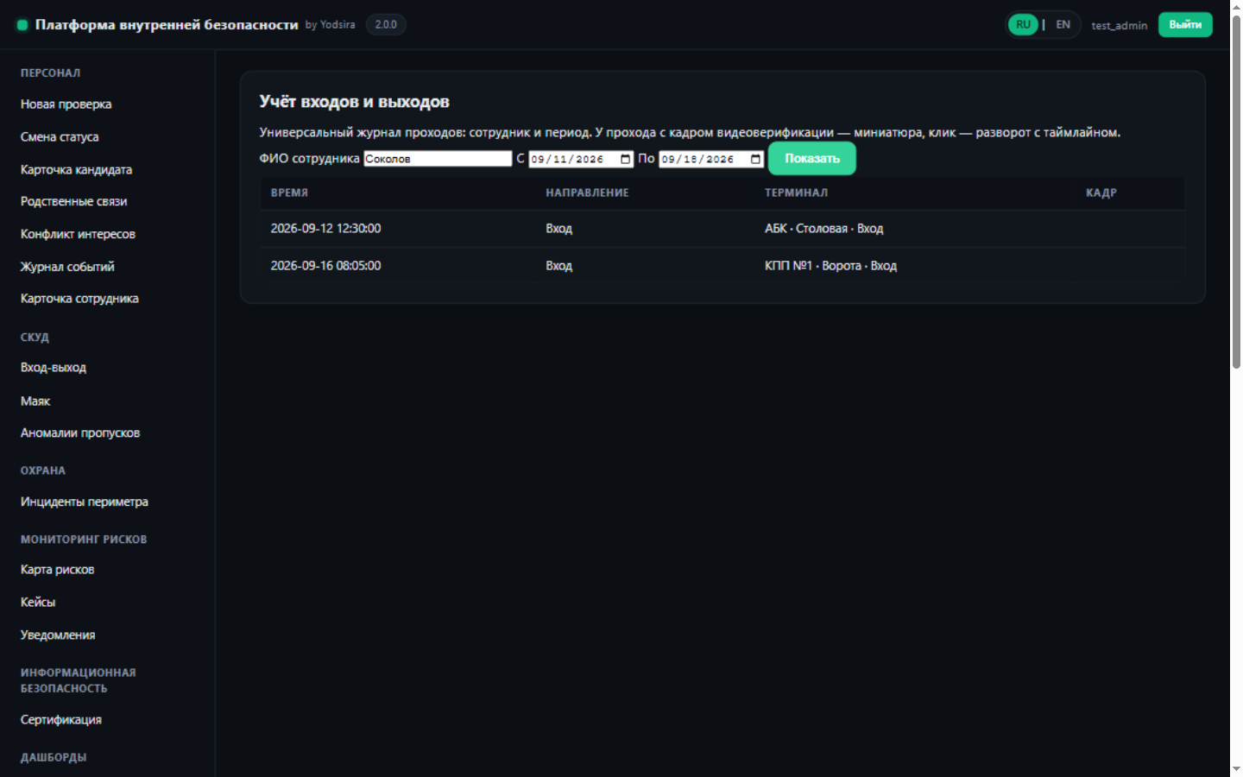Click the ТЕРМИНАЛ column header

[x=796, y=193]
